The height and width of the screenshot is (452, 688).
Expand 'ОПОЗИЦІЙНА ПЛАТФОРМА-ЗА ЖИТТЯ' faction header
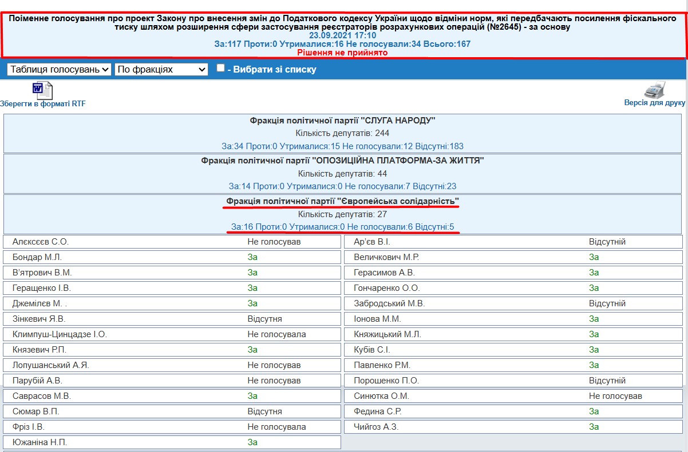click(343, 161)
